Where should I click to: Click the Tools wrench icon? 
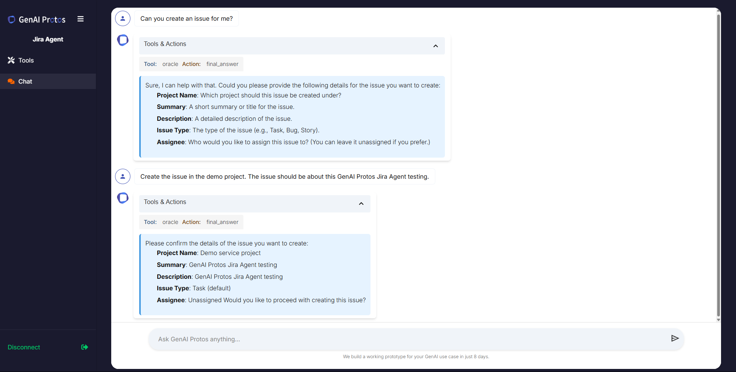tap(11, 60)
